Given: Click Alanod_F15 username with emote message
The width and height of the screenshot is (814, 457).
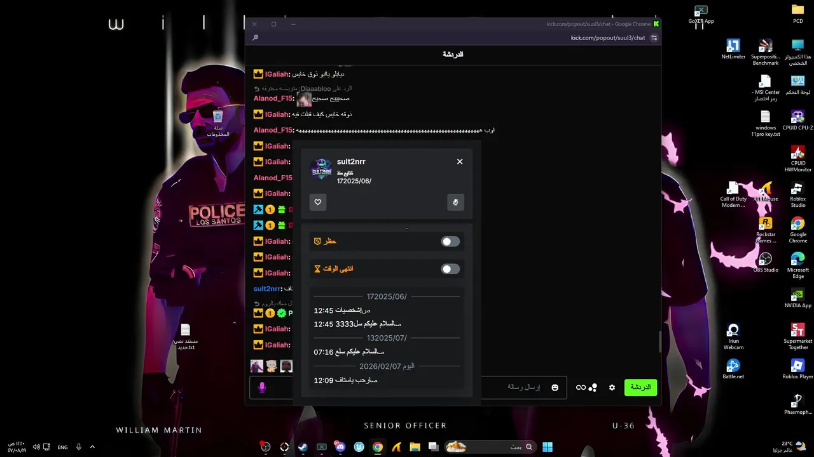Looking at the screenshot, I should pyautogui.click(x=273, y=98).
